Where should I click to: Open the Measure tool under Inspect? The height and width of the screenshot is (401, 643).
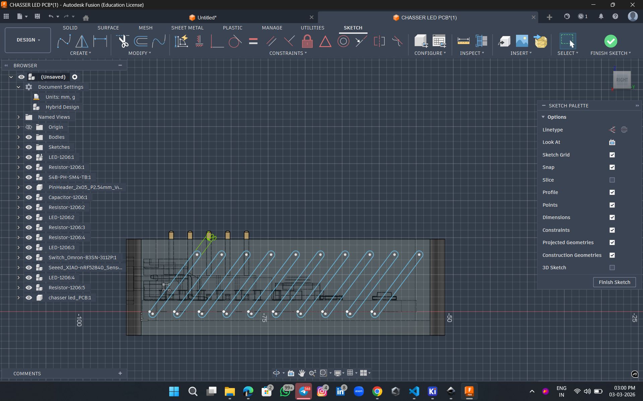[x=463, y=41]
